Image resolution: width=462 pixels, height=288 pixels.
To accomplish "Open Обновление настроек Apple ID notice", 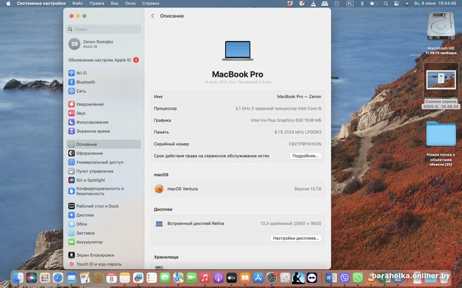I will pos(103,60).
